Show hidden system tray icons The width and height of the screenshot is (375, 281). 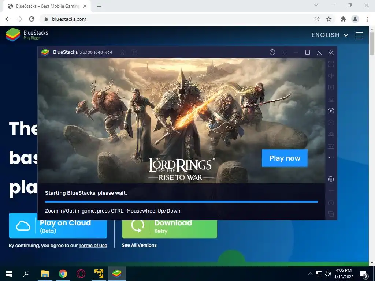point(310,274)
